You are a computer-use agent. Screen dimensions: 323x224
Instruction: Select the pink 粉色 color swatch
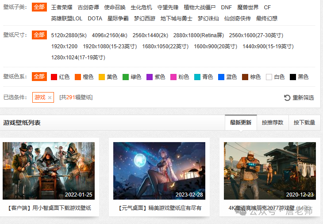point(173,77)
